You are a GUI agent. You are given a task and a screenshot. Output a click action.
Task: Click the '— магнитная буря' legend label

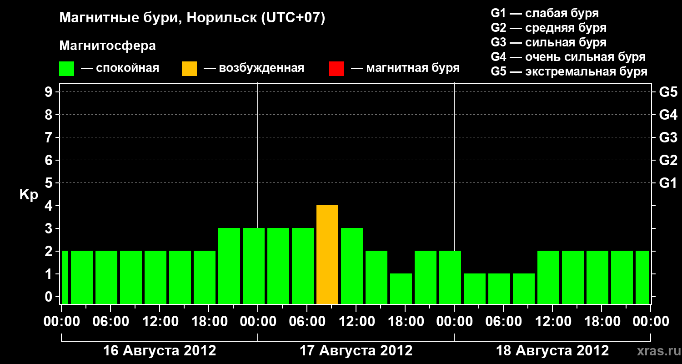406,68
